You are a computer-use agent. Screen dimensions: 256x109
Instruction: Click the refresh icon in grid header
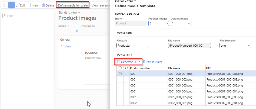[x=126, y=68]
